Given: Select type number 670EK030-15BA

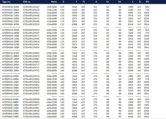Looking at the screenshot, I should (10, 85).
